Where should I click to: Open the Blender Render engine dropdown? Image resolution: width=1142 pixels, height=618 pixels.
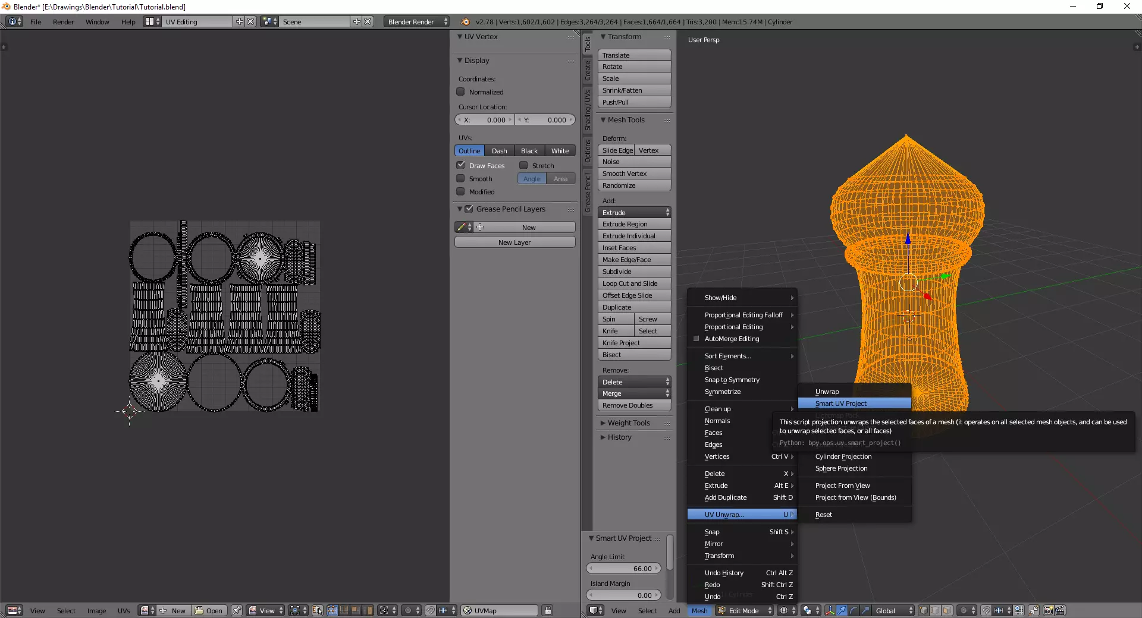tap(416, 22)
